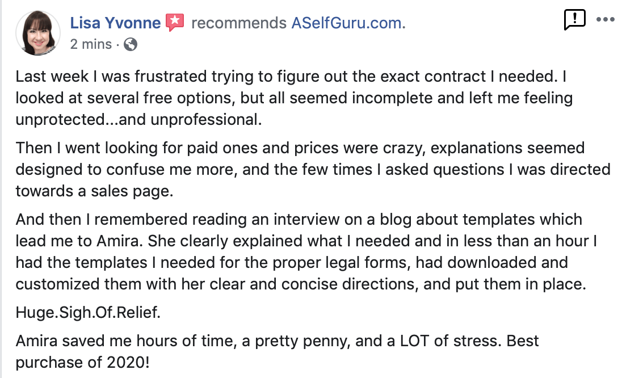Click the "towards a sales page" line

pos(94,190)
